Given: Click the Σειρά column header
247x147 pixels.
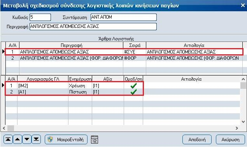Looking at the screenshot, I should click(x=135, y=45).
